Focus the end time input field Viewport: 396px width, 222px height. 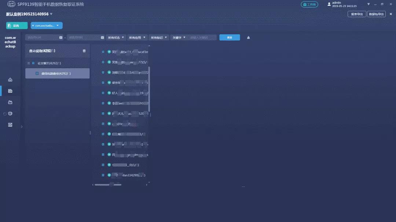pyautogui.click(x=84, y=38)
